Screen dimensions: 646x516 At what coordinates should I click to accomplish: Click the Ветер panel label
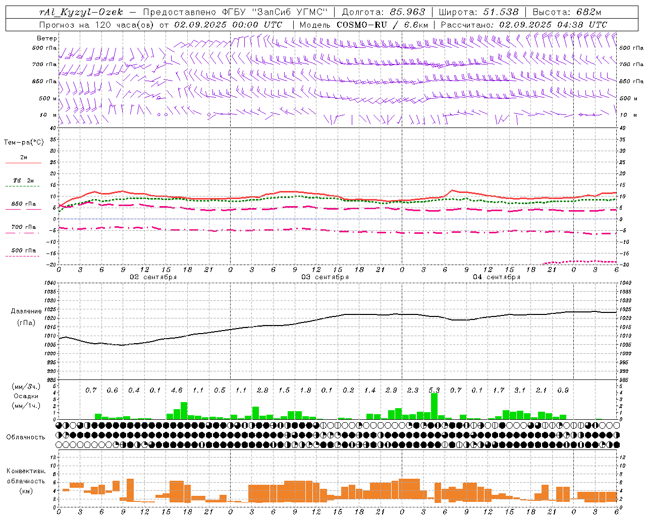(47, 38)
